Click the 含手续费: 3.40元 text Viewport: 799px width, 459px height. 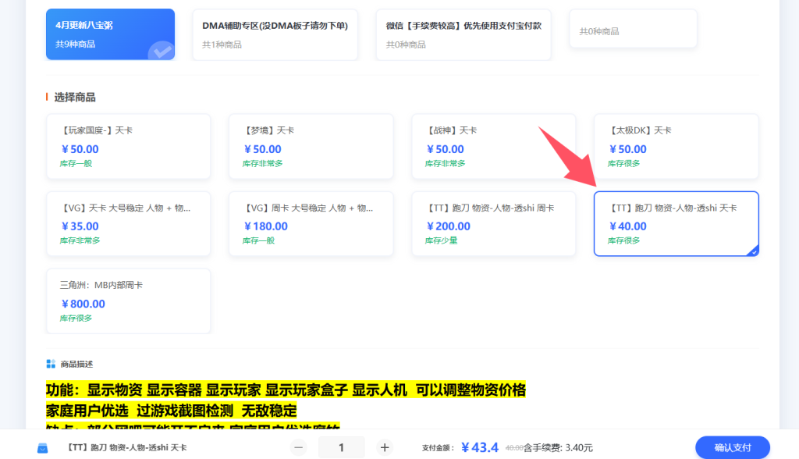click(558, 448)
